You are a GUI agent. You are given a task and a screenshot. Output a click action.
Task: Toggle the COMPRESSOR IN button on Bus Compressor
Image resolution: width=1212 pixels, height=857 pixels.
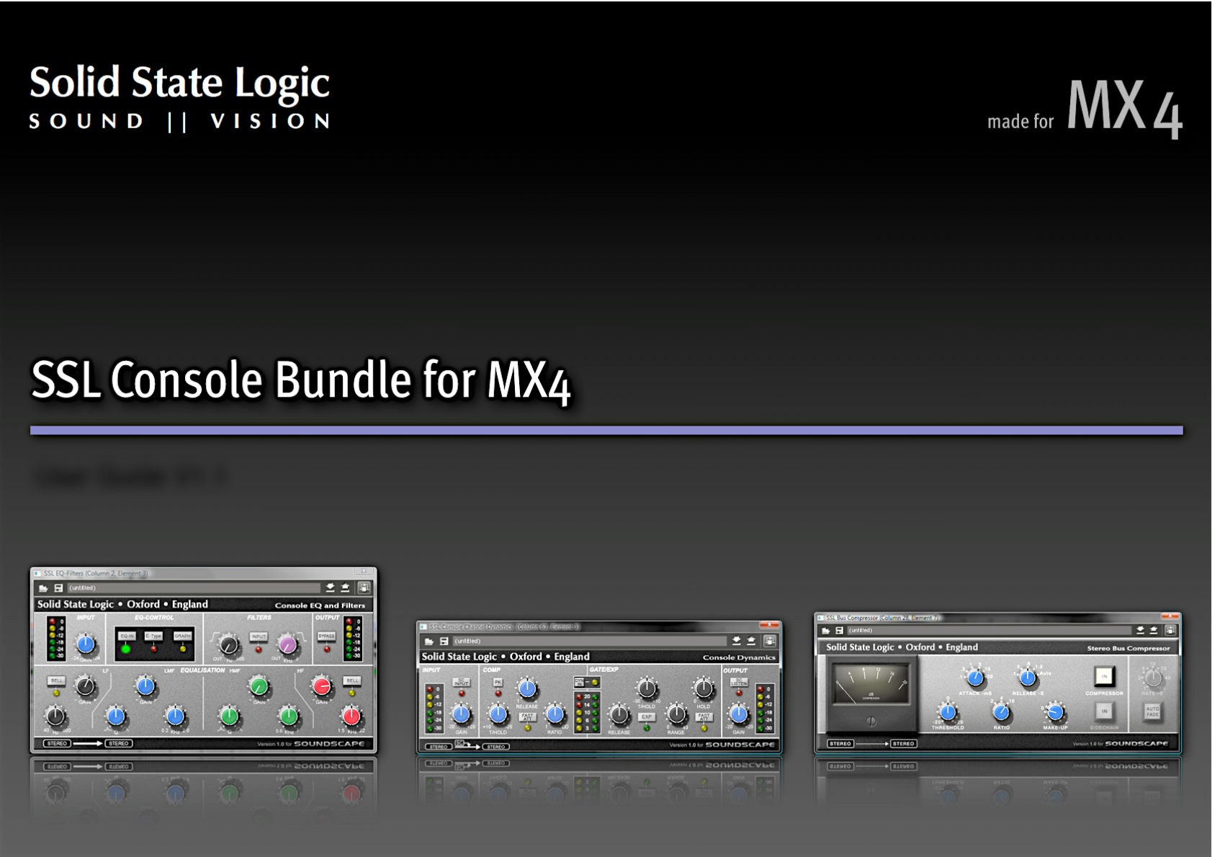[1104, 676]
